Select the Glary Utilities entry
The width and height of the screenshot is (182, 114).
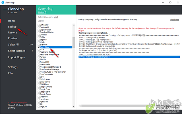(45, 82)
